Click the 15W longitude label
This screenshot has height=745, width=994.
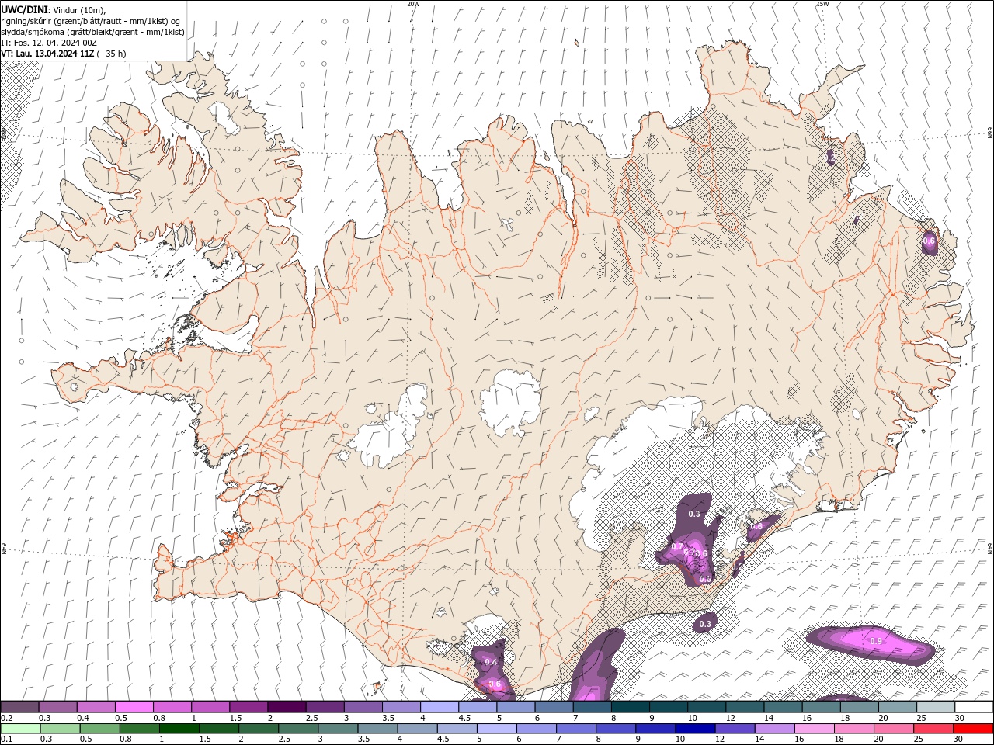[x=823, y=4]
